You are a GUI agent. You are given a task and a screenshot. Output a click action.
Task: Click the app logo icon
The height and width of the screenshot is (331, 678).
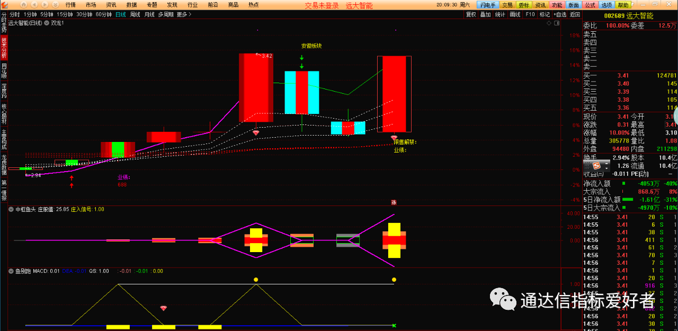pyautogui.click(x=5, y=5)
